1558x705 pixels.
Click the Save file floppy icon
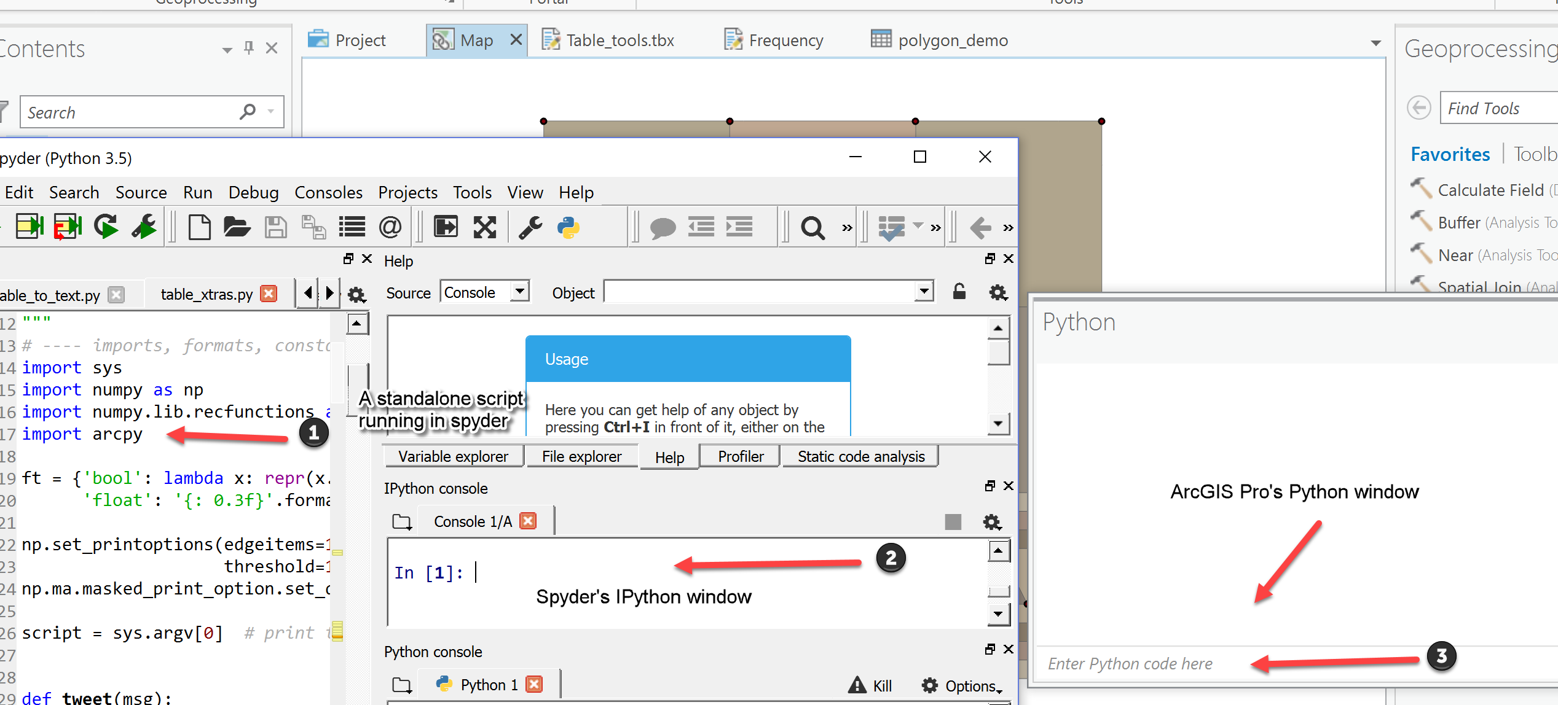pyautogui.click(x=275, y=227)
